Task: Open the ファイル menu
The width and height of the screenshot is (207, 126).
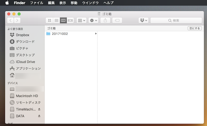Action: (37, 3)
